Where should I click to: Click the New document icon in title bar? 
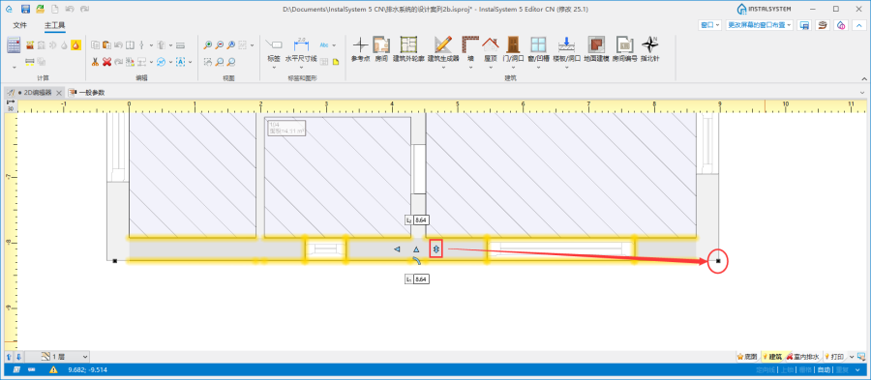click(55, 9)
